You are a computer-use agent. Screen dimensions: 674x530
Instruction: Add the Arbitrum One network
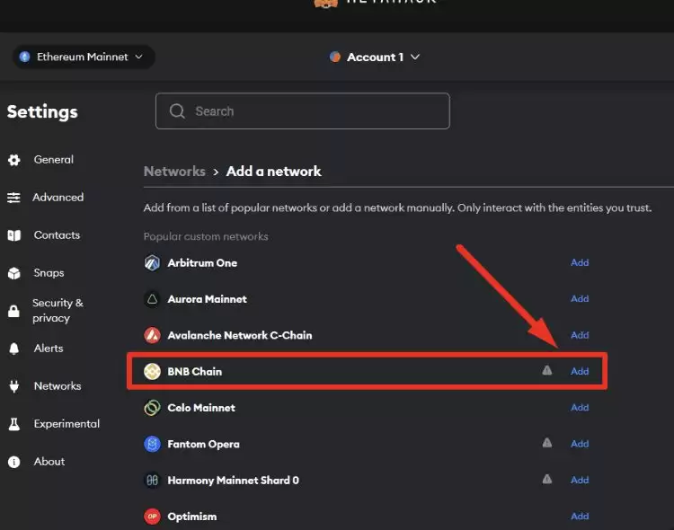(580, 263)
